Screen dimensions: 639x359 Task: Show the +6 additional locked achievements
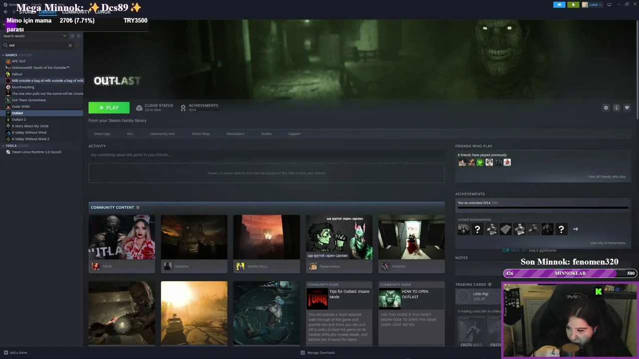tap(575, 229)
